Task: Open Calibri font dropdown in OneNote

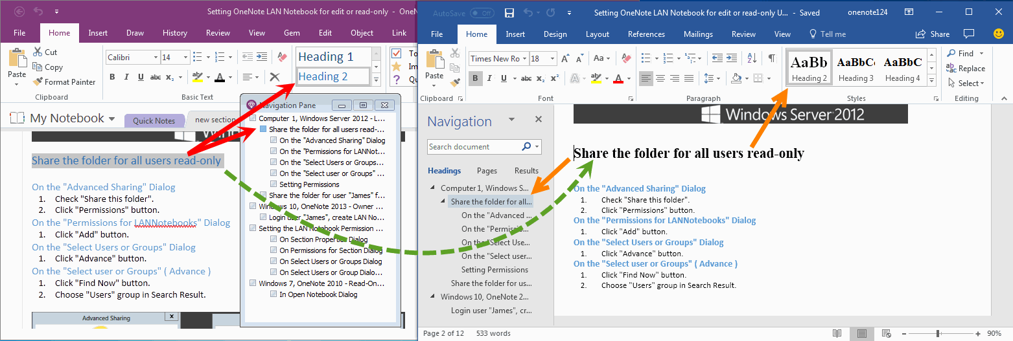Action: [x=156, y=58]
